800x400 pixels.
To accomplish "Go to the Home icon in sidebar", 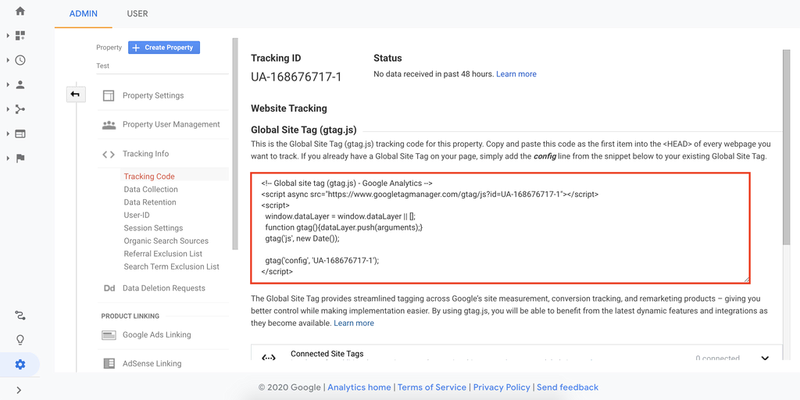I will (20, 11).
